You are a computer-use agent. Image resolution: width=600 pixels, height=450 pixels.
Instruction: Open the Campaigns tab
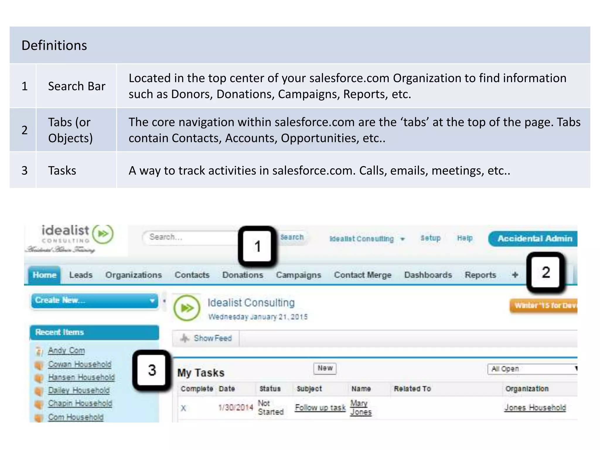point(299,275)
